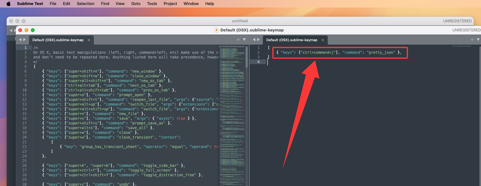
Task: Click the "toggle_distraction_free" command on line 28
Action: (x=170, y=175)
